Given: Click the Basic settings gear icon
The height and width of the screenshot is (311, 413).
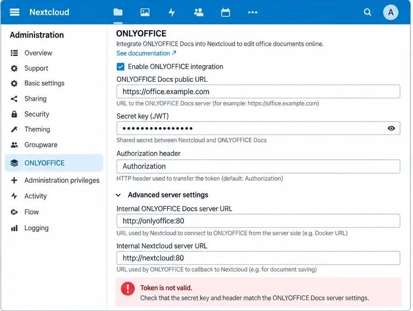Looking at the screenshot, I should point(14,83).
